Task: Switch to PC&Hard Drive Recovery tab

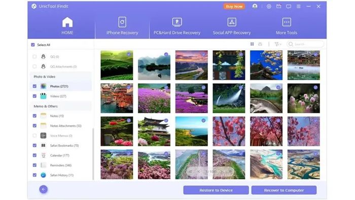Action: pyautogui.click(x=177, y=26)
